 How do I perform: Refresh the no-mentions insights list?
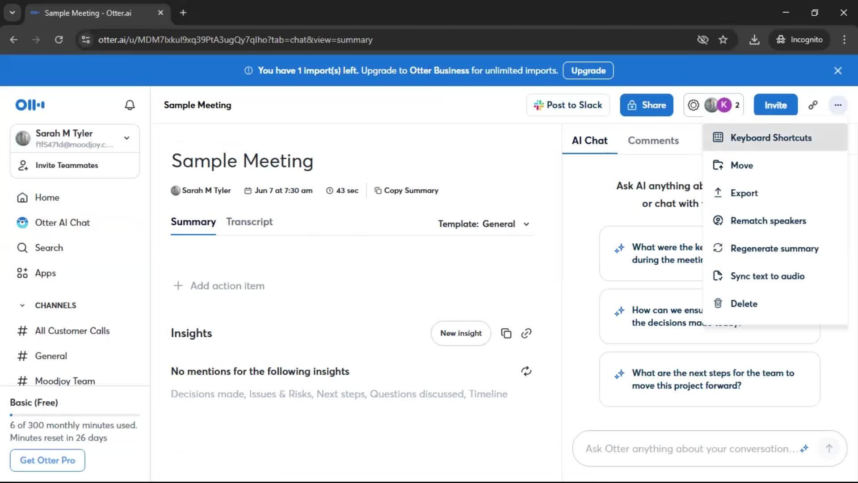(526, 371)
